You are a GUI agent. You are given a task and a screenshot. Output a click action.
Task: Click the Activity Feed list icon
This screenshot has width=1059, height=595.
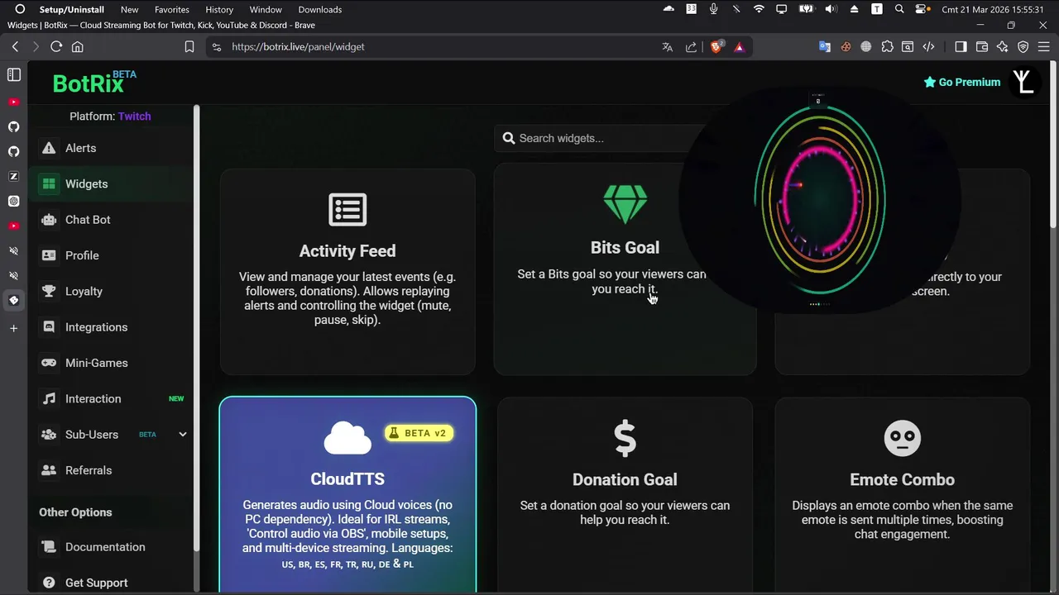pos(347,210)
